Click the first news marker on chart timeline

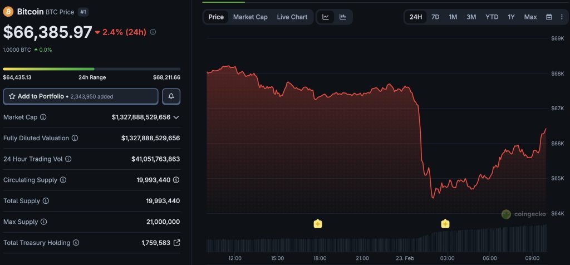pos(318,224)
